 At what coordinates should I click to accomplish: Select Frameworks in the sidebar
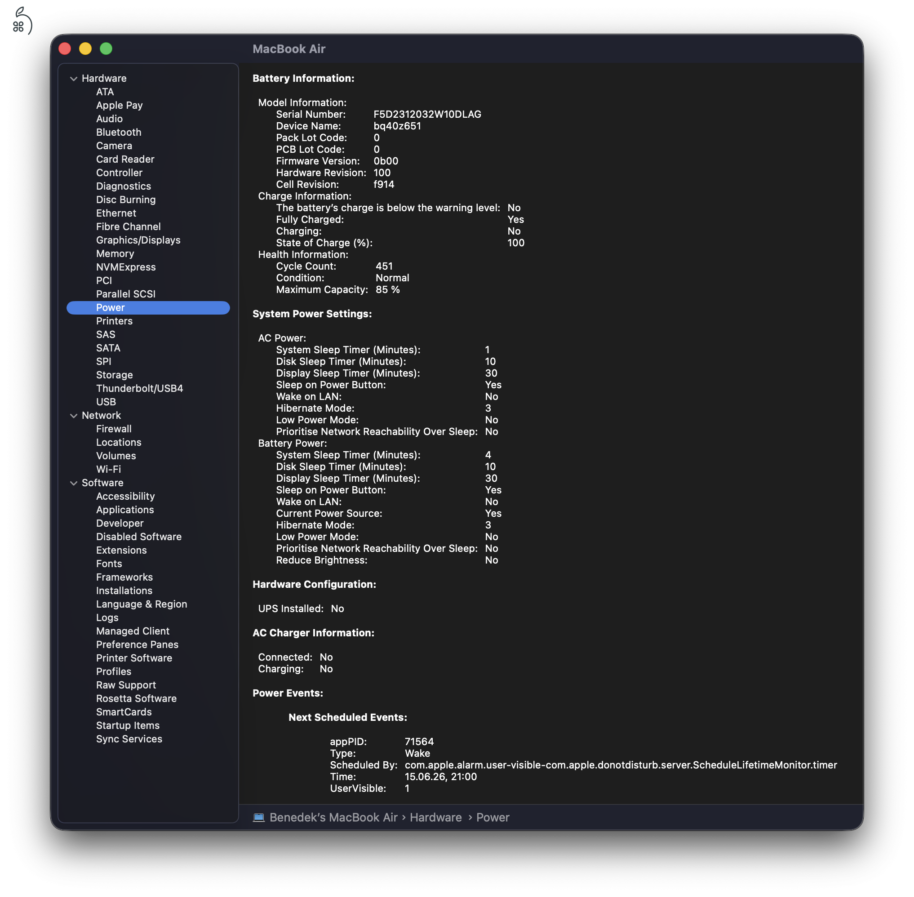pyautogui.click(x=124, y=577)
